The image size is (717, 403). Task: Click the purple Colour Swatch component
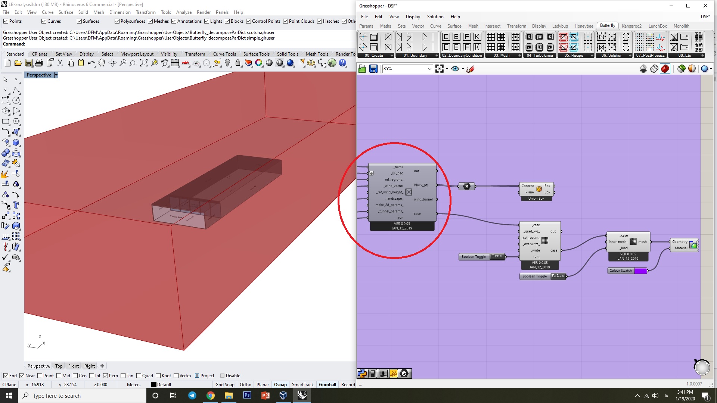tap(627, 271)
